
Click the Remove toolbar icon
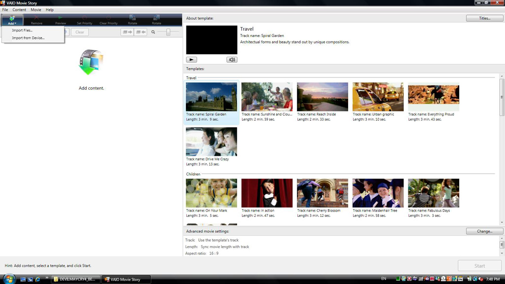[36, 20]
